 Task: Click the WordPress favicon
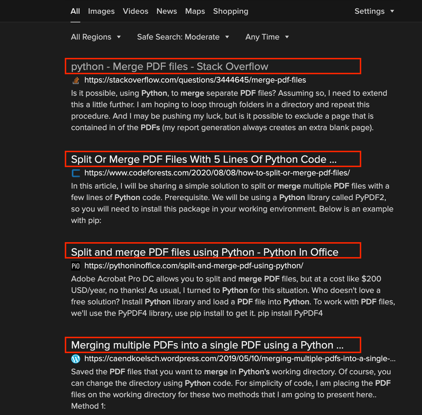tap(76, 359)
